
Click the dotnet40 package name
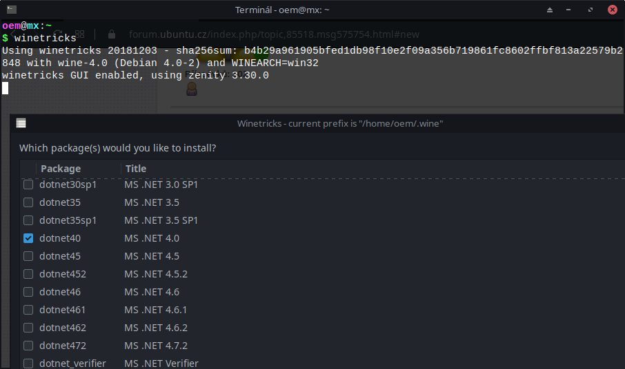(x=60, y=238)
